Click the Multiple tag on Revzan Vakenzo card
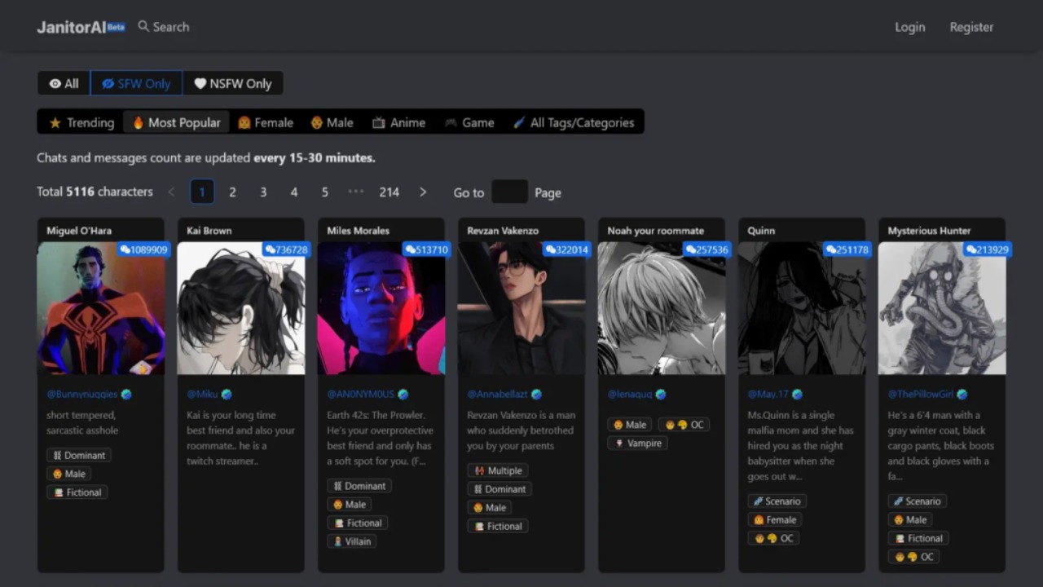The width and height of the screenshot is (1043, 587). 498,470
